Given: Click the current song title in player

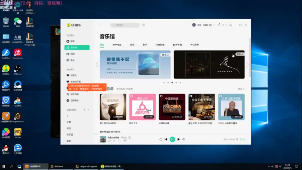Looking at the screenshot, I should tap(113, 138).
